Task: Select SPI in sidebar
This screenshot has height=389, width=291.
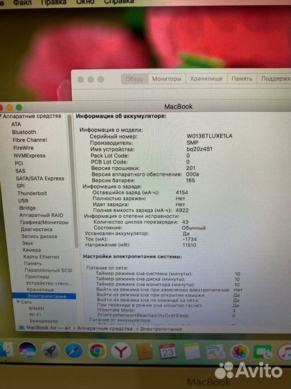Action: click(x=21, y=186)
